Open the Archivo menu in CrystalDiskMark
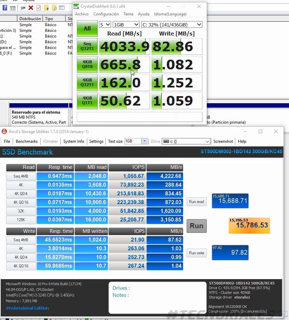The height and width of the screenshot is (320, 289). pos(82,14)
